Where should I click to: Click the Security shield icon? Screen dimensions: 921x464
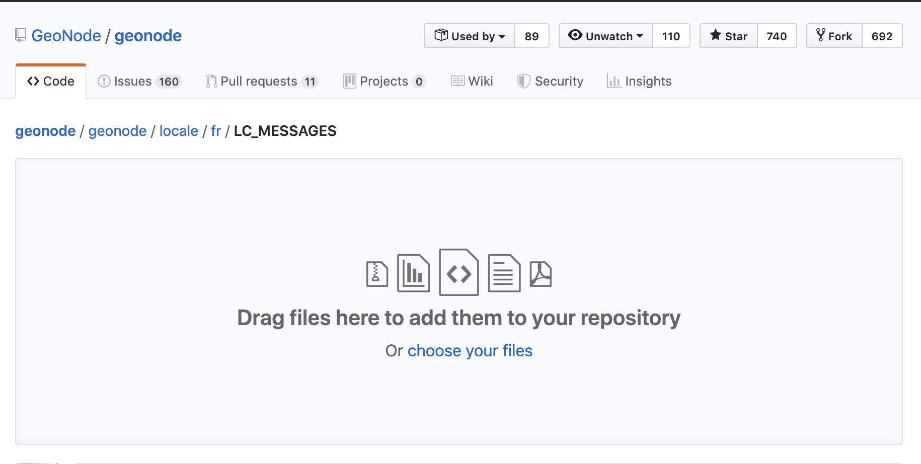point(523,81)
